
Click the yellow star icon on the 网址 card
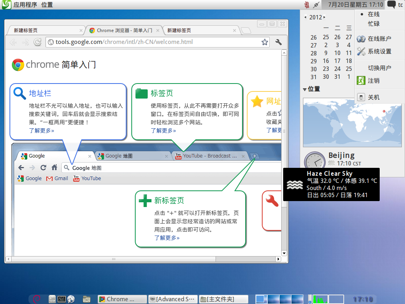(x=257, y=101)
